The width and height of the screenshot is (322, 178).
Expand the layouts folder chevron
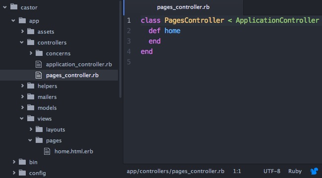(x=31, y=129)
